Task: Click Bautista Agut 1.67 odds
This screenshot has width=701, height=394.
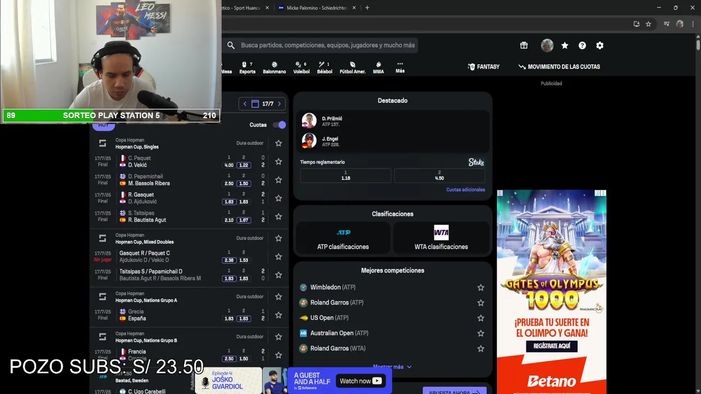Action: tap(244, 220)
